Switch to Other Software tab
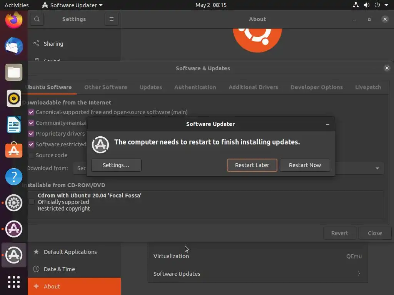Viewport: 394px width, 295px height. pyautogui.click(x=106, y=87)
